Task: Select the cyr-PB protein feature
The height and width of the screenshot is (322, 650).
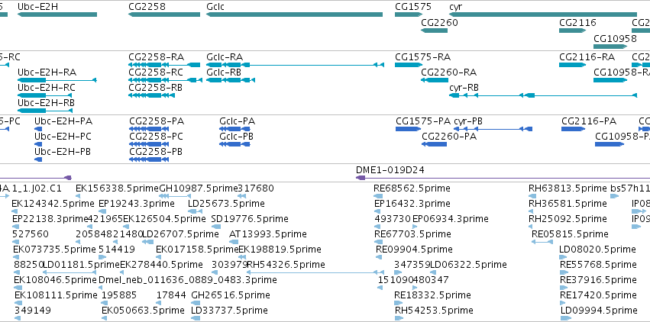Action: (493, 129)
